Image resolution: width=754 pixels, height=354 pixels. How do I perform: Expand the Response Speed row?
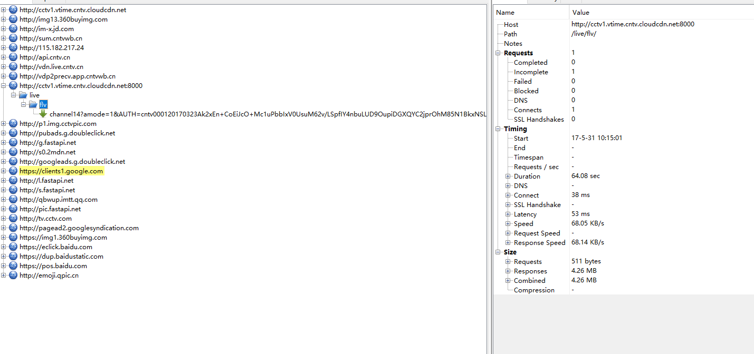508,243
